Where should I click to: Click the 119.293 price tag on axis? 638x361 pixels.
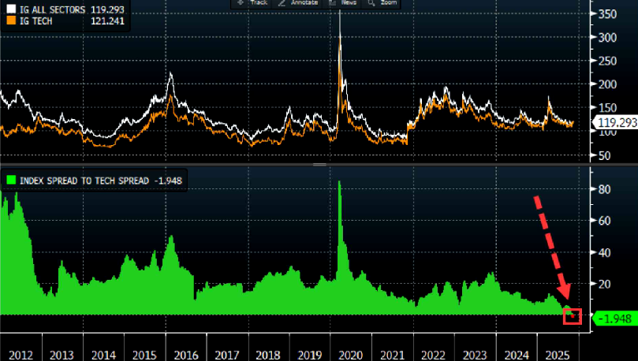[x=617, y=122]
